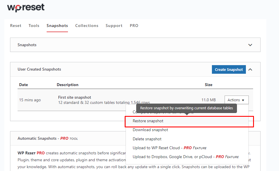Open the Actions dropdown for first snapshot
279x171 pixels.
click(236, 100)
